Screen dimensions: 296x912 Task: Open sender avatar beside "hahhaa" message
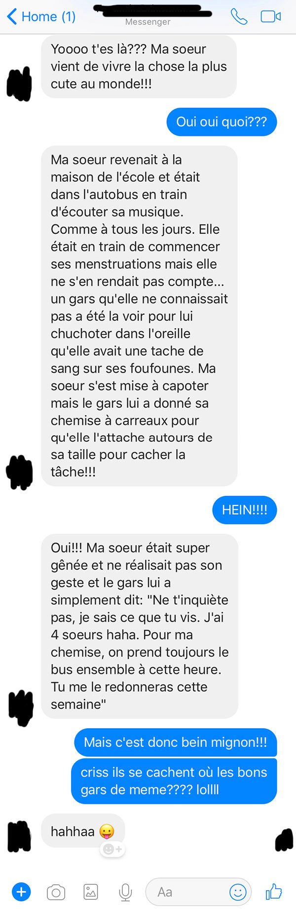tap(20, 836)
